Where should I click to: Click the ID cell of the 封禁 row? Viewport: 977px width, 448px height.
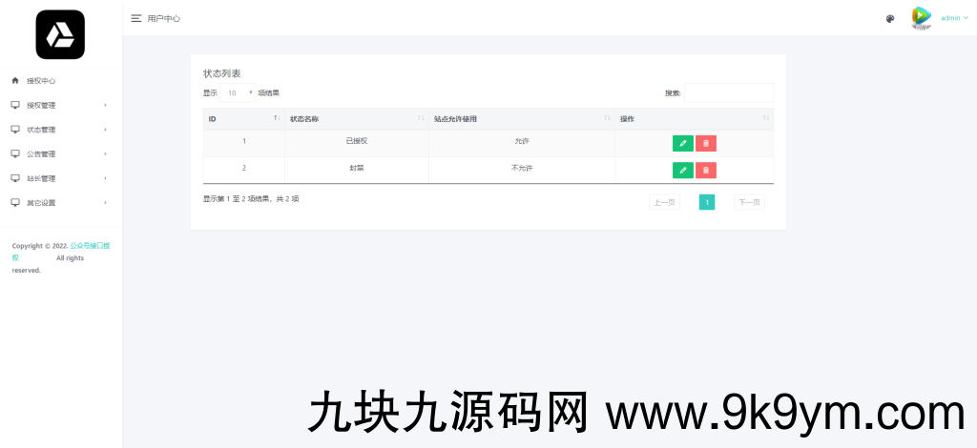point(244,168)
